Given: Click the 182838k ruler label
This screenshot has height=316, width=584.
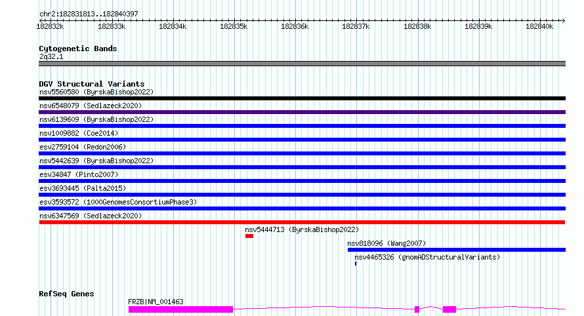Looking at the screenshot, I should 417,26.
